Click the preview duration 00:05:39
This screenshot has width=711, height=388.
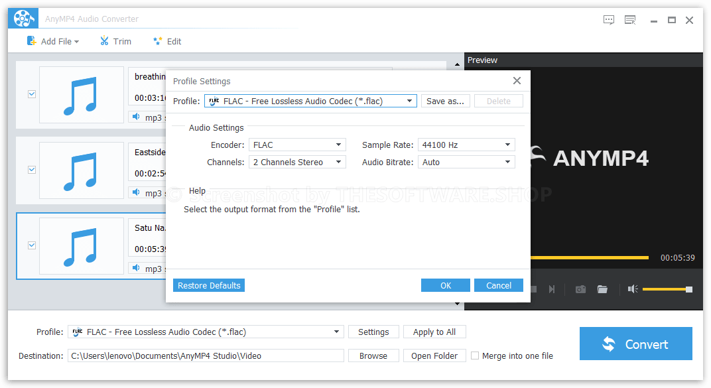tap(677, 257)
